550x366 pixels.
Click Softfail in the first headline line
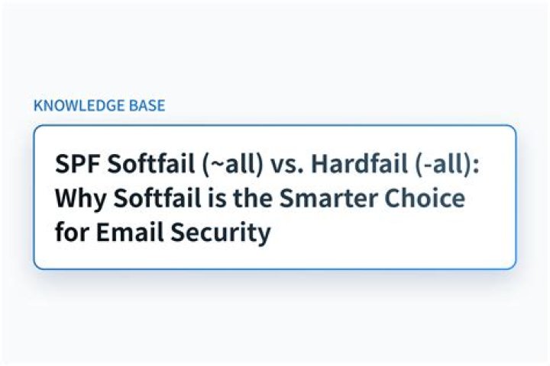150,164
